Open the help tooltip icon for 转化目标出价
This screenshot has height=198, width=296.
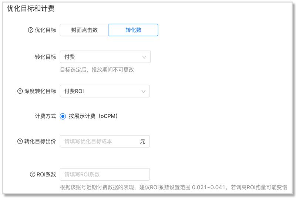(20, 141)
